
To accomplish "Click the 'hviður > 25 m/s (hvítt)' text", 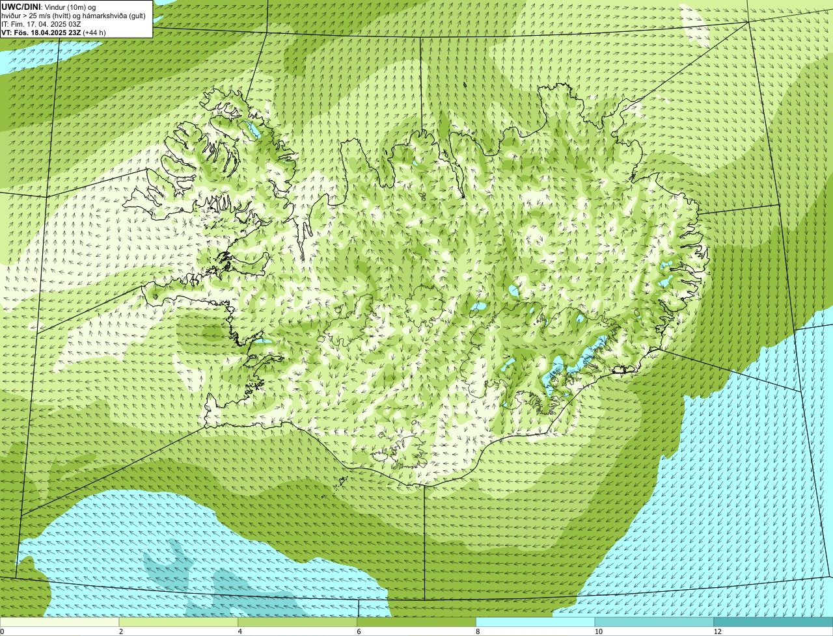I will (x=39, y=16).
